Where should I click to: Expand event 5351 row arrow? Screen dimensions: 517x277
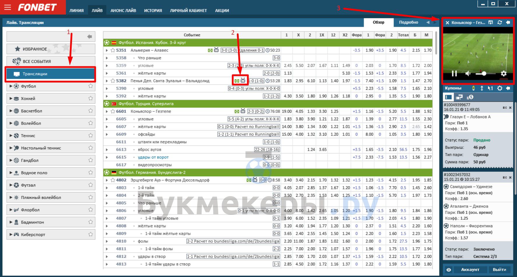pyautogui.click(x=107, y=50)
